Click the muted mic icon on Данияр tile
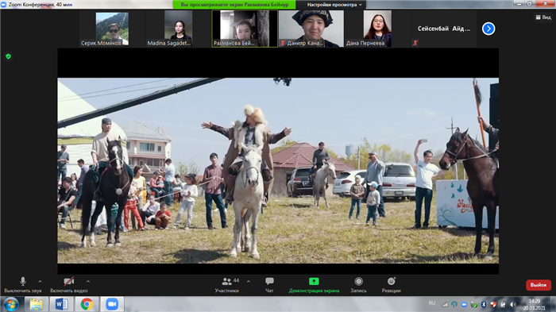The height and width of the screenshot is (312, 556). tap(283, 43)
